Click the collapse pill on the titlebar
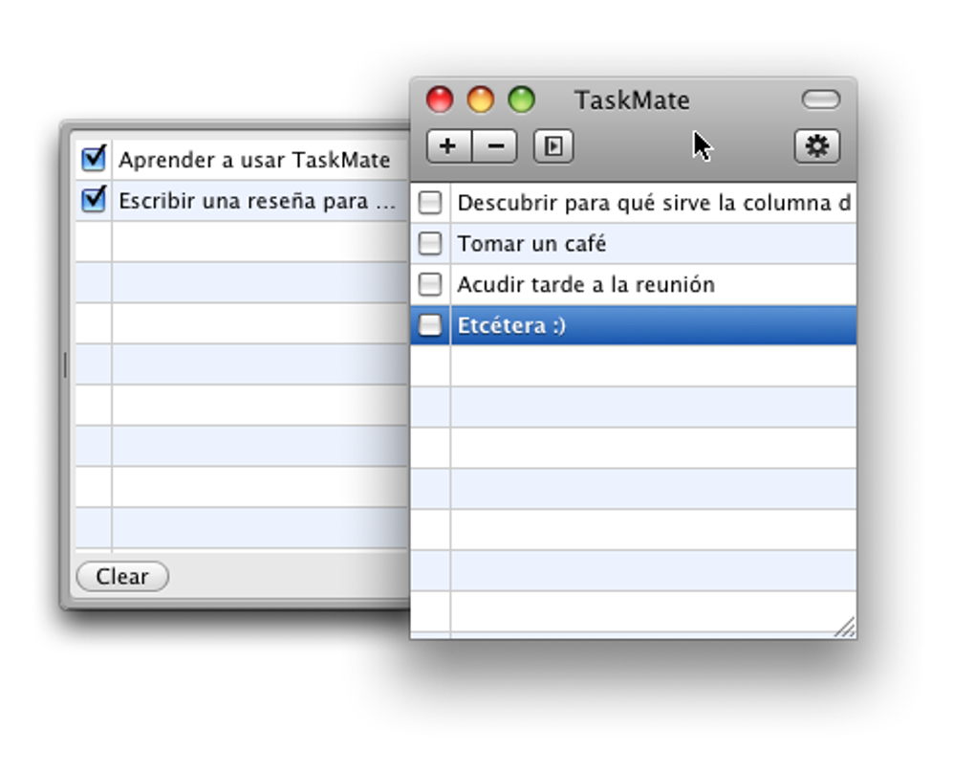Viewport: 975px width, 773px height. pyautogui.click(x=820, y=99)
